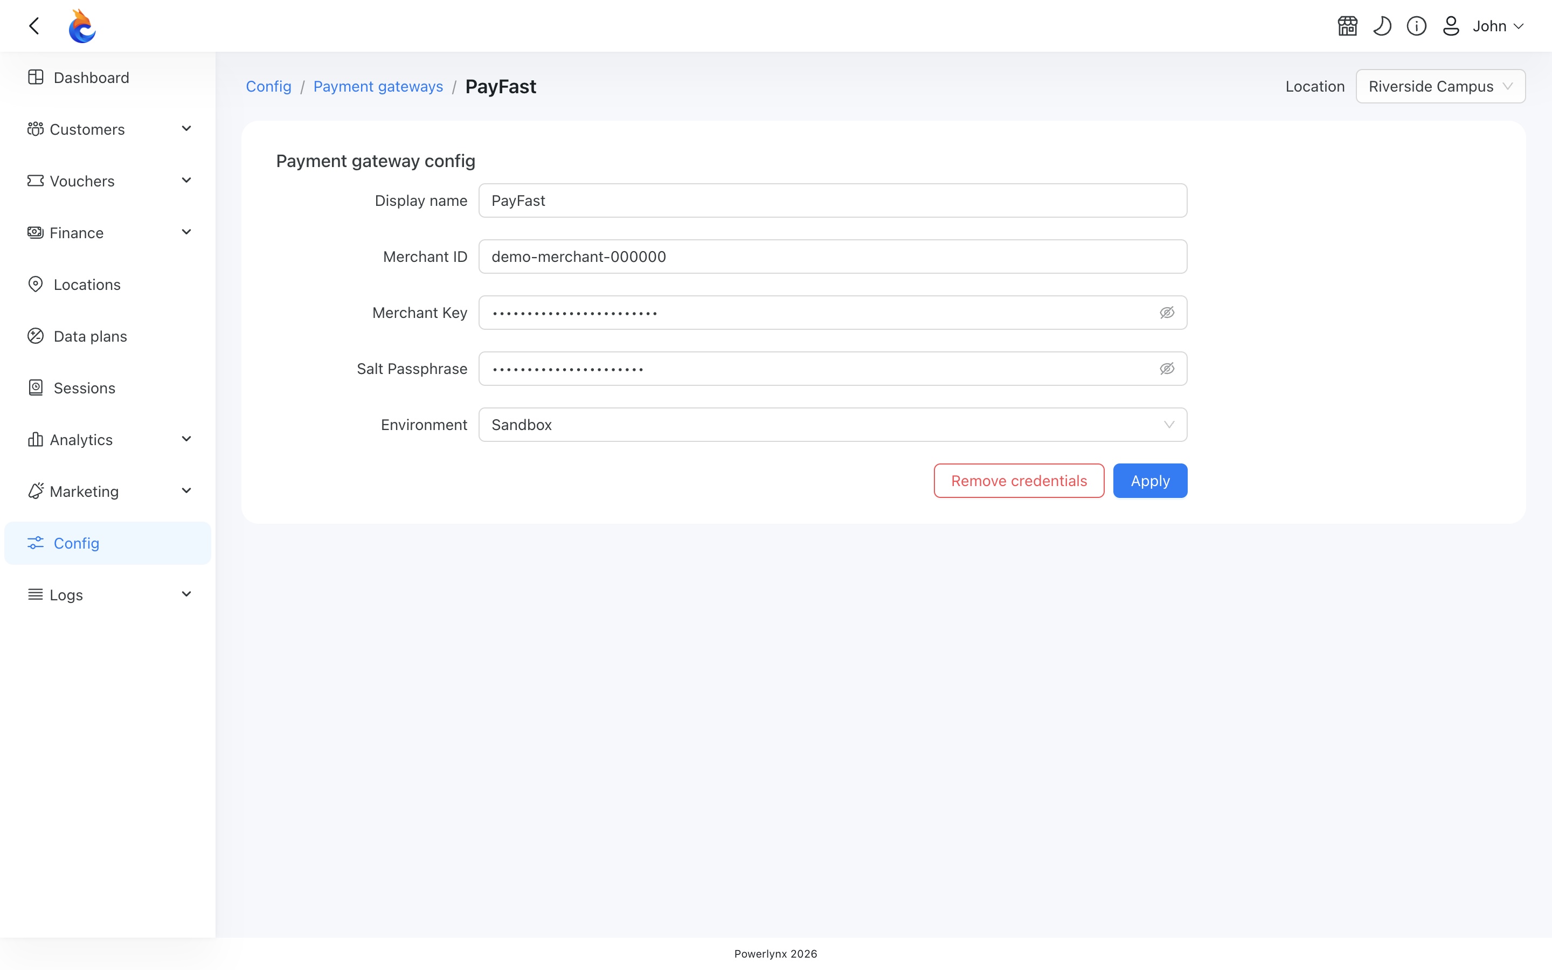Click the Payment gateway config heading
Image resolution: width=1552 pixels, height=970 pixels.
point(376,161)
